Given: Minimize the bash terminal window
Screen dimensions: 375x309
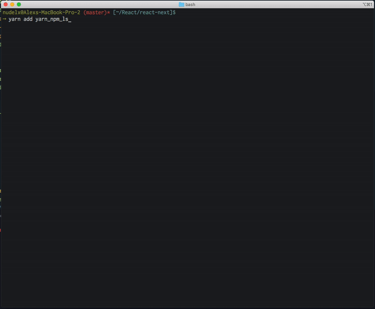Looking at the screenshot, I should [12, 4].
